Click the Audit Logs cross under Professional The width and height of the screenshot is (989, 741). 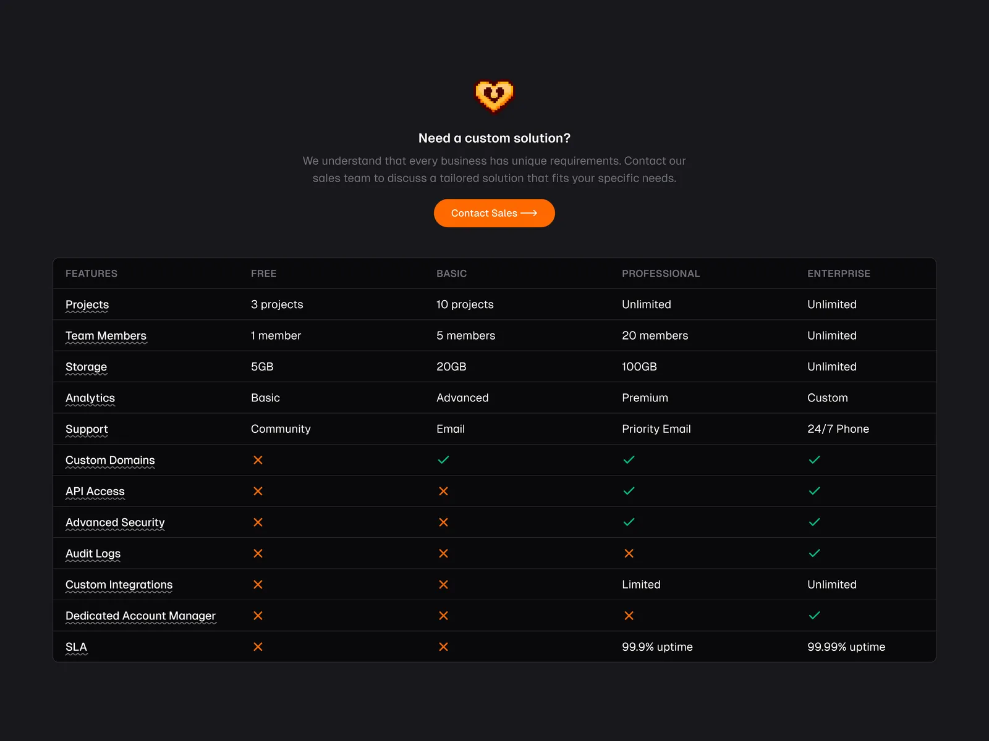629,553
